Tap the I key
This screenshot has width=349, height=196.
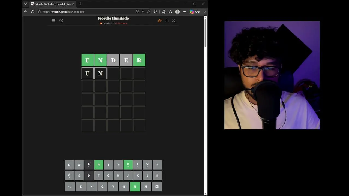click(138, 165)
